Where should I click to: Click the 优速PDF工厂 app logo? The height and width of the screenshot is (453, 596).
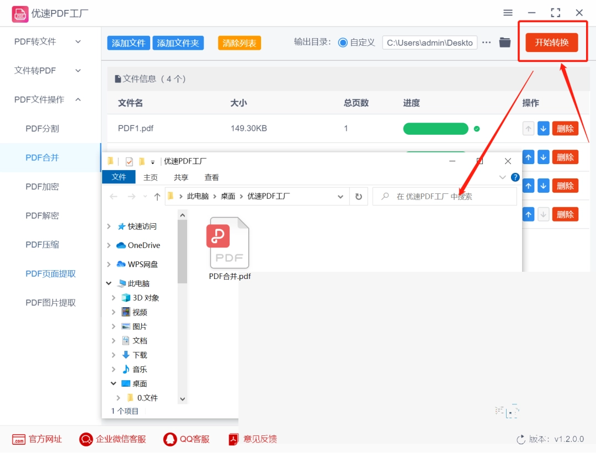(x=20, y=14)
